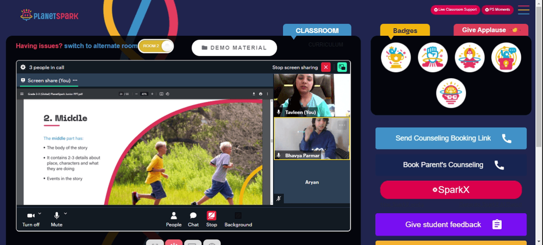Award the raised fist badge
The height and width of the screenshot is (245, 543).
[433, 57]
